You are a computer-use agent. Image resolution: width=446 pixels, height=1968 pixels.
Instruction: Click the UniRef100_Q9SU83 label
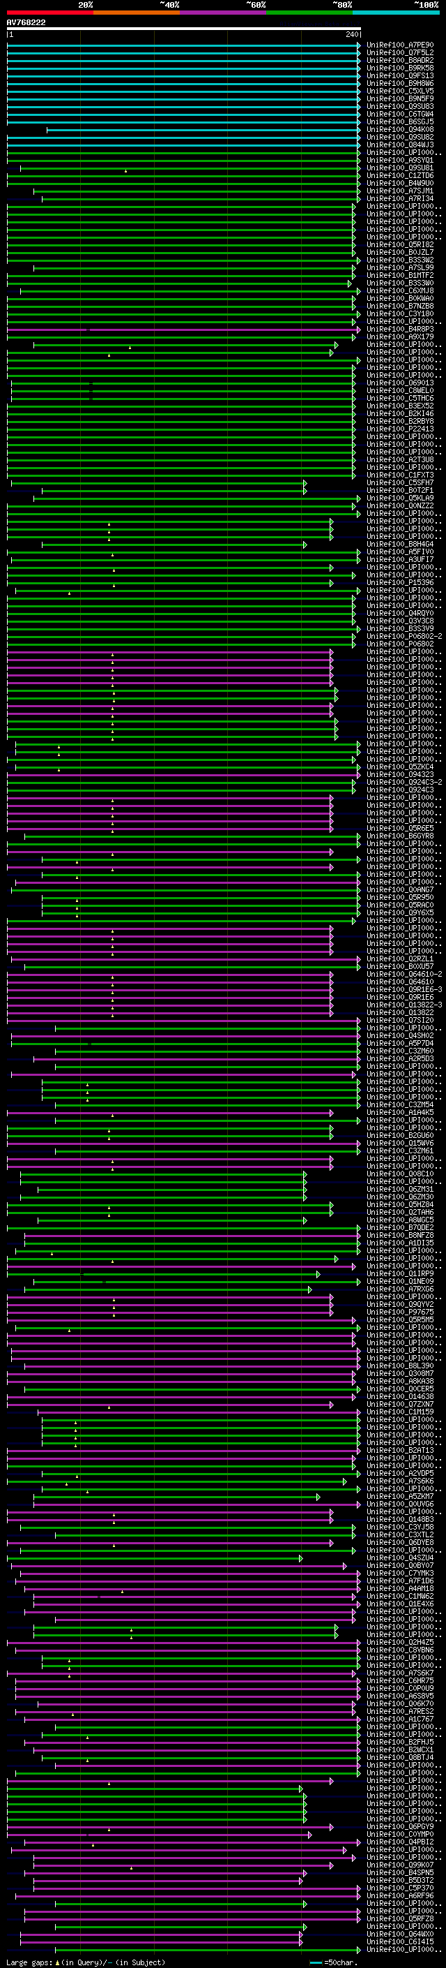400,106
